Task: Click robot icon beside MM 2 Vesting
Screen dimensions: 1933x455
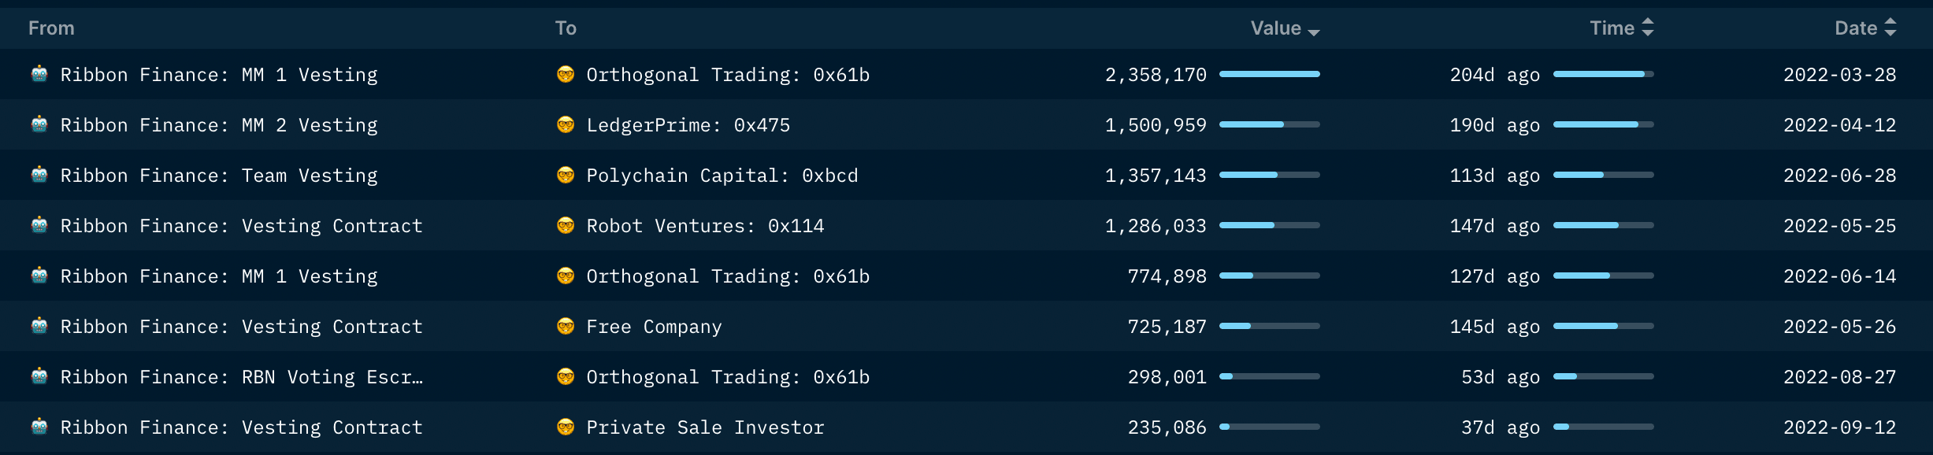Action: pyautogui.click(x=39, y=124)
